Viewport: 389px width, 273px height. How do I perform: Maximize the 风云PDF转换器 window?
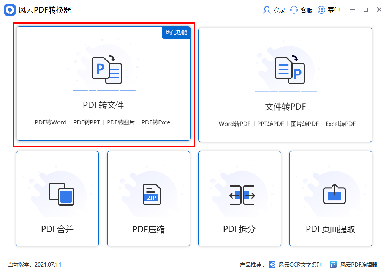(366, 9)
